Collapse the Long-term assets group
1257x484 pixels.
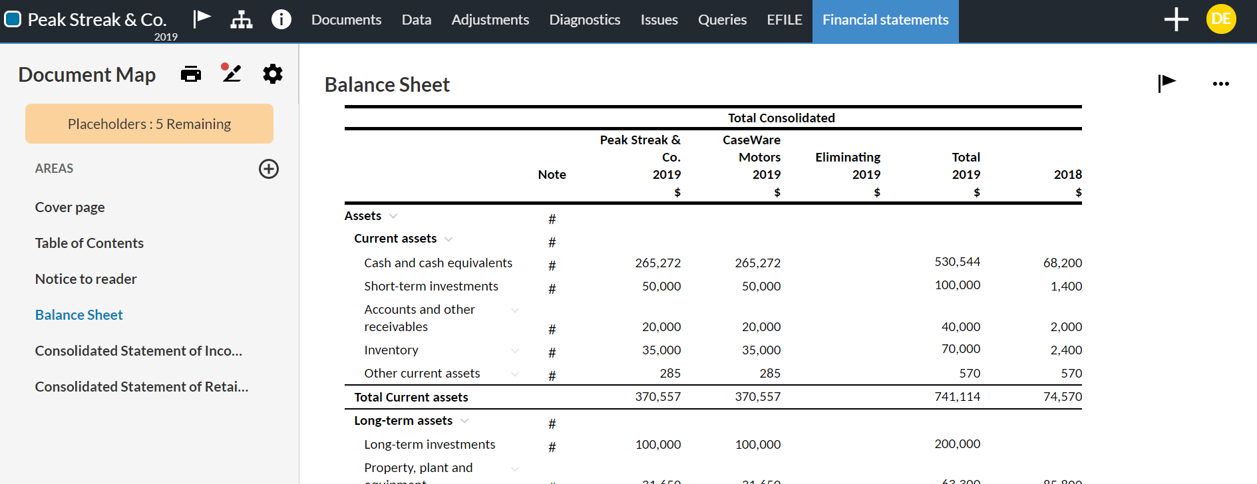(464, 421)
